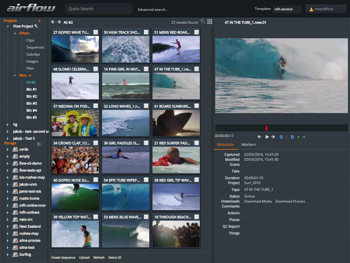Click the settings gears icon near results count

[x=203, y=22]
